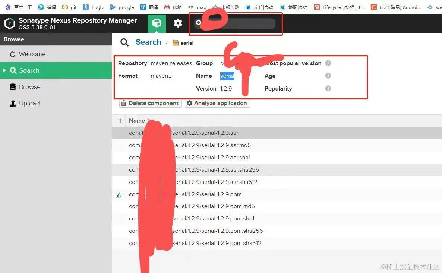The height and width of the screenshot is (273, 442).
Task: Show info icon for Age
Action: (x=328, y=76)
